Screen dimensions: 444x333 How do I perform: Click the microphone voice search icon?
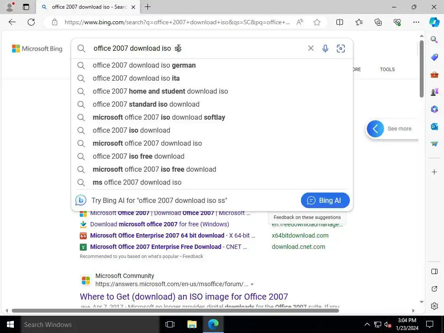325,49
